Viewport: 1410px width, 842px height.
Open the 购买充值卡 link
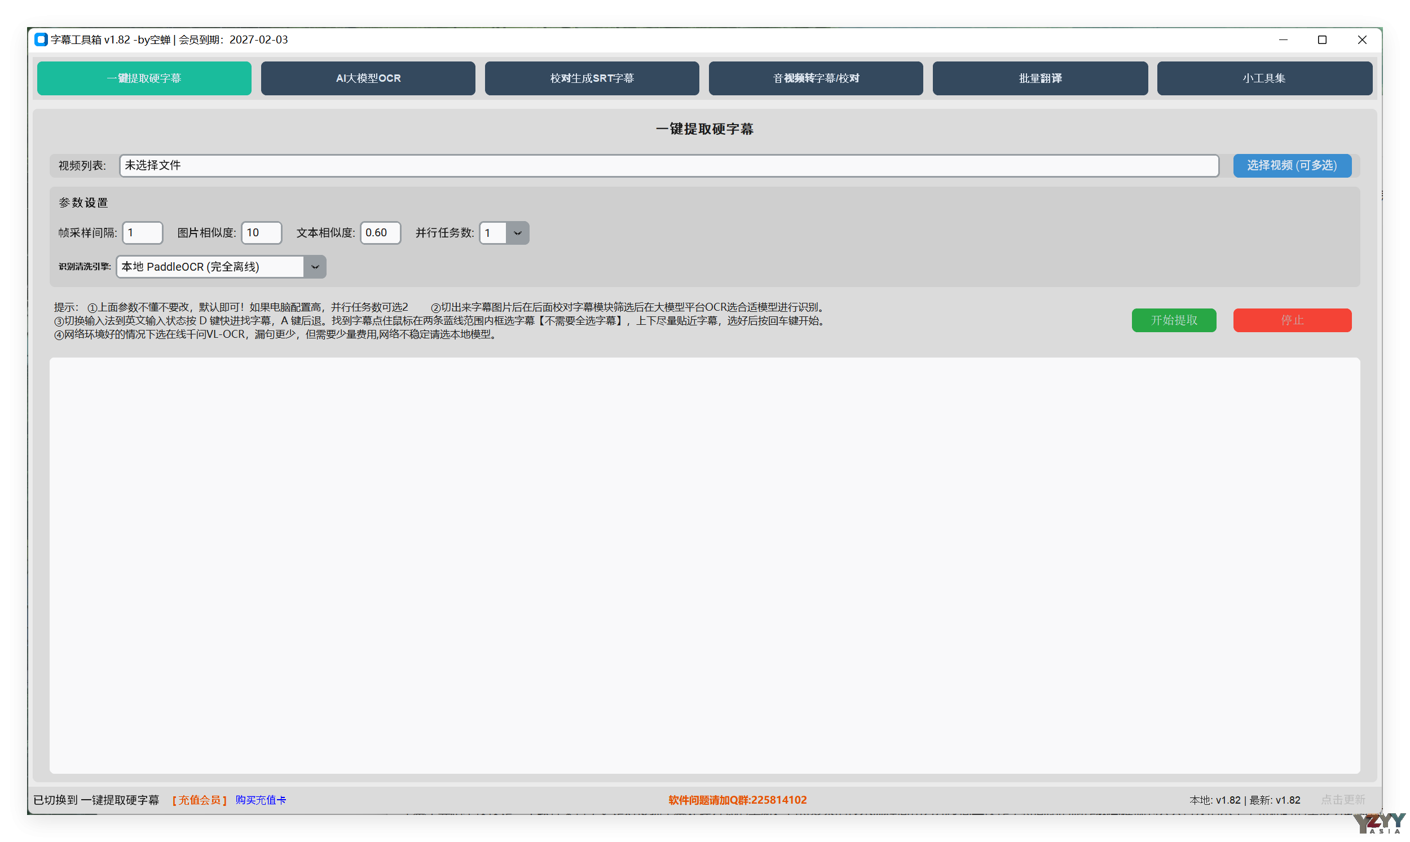tap(261, 800)
